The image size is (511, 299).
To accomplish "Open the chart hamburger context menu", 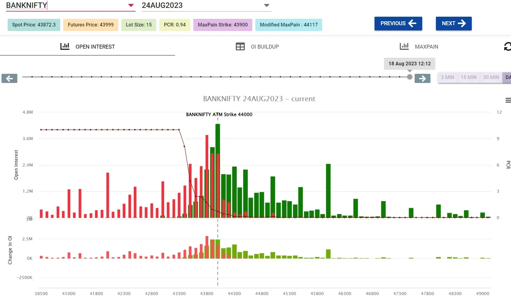I will (x=508, y=100).
